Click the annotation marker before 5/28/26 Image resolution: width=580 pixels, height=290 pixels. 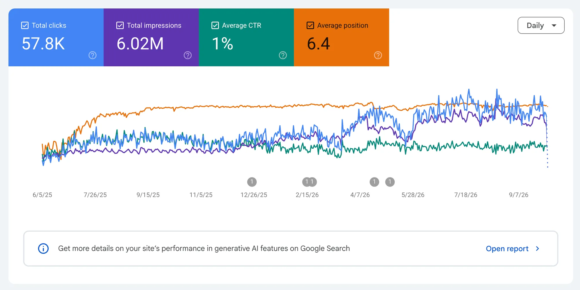pyautogui.click(x=390, y=182)
